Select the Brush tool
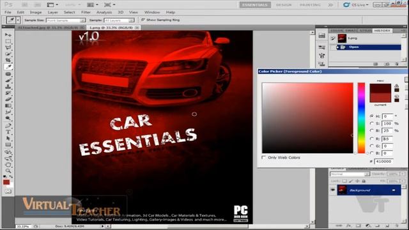Viewport: 409px width, 230px height. [x=8, y=80]
